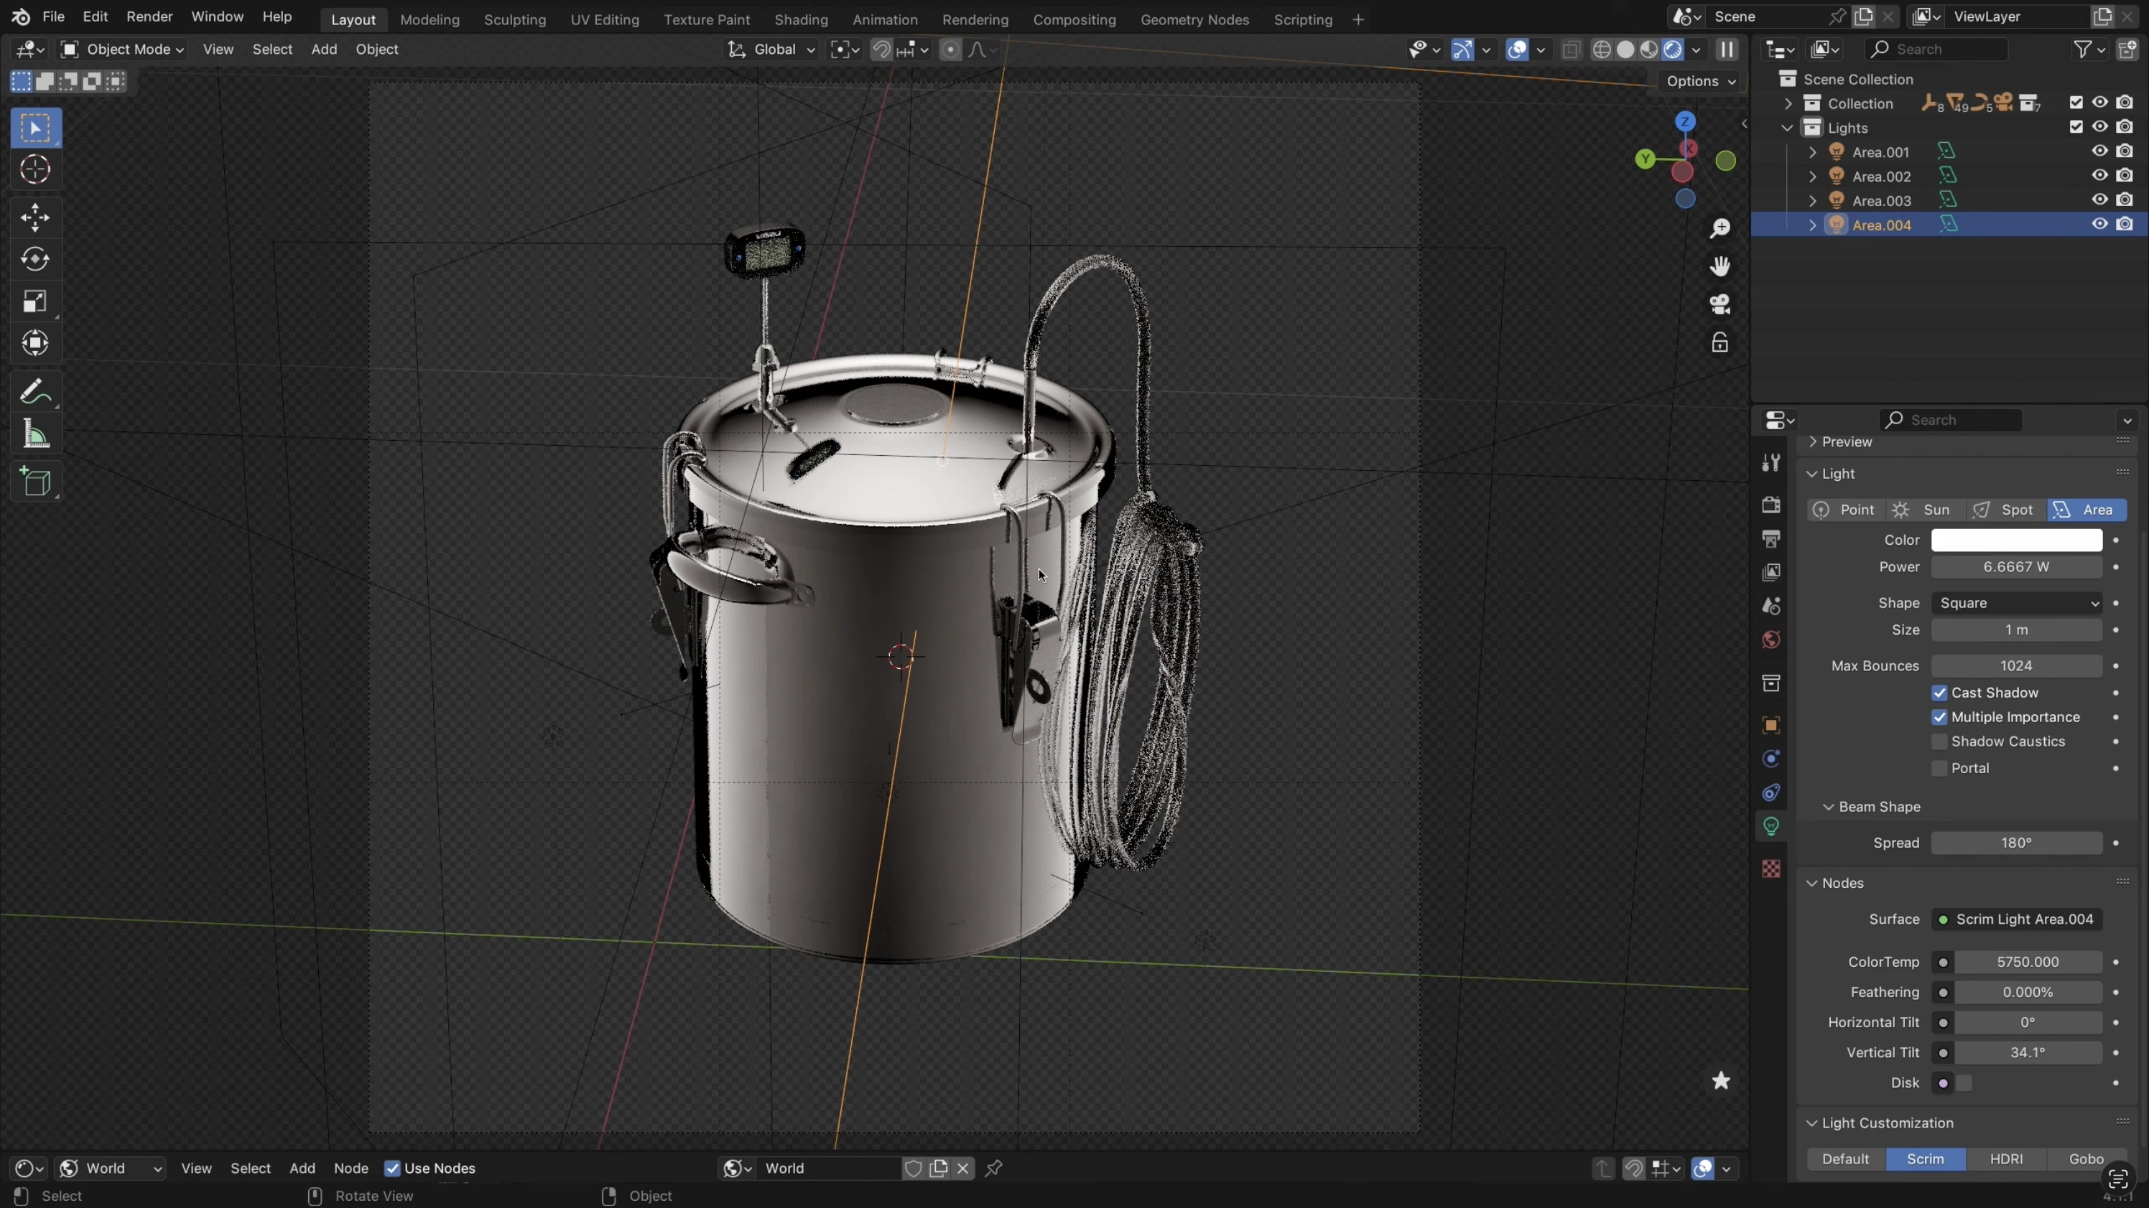The width and height of the screenshot is (2149, 1208).
Task: Toggle camera view button in viewport
Action: point(1720,304)
